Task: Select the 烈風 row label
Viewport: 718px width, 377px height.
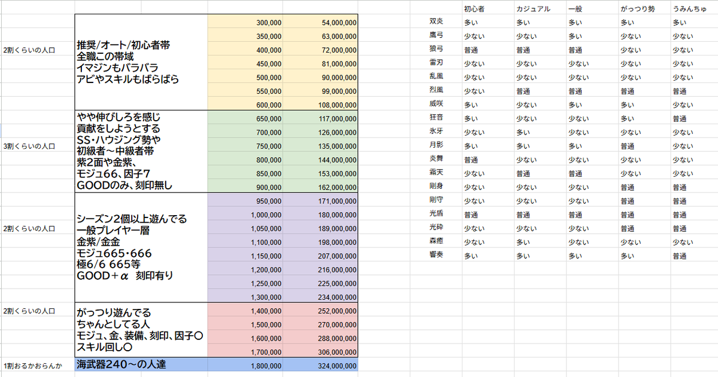Action: [x=436, y=91]
